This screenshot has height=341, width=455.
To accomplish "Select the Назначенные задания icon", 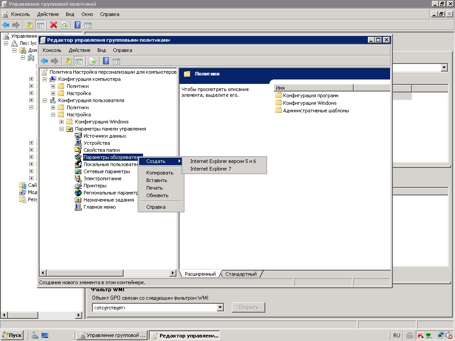I will coord(78,200).
